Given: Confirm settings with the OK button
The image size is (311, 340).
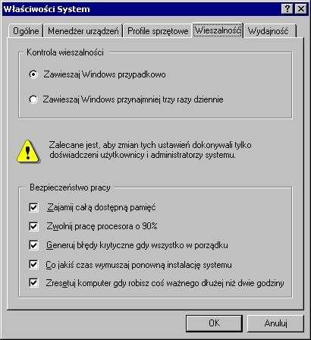Looking at the screenshot, I should (x=214, y=323).
